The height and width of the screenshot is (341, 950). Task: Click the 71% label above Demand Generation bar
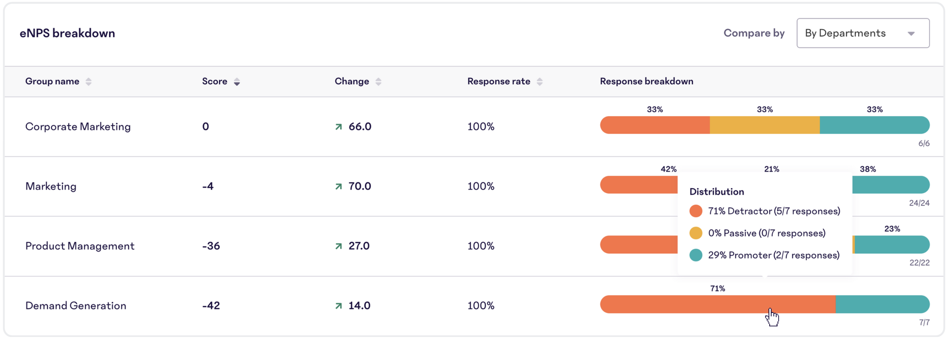(x=718, y=288)
